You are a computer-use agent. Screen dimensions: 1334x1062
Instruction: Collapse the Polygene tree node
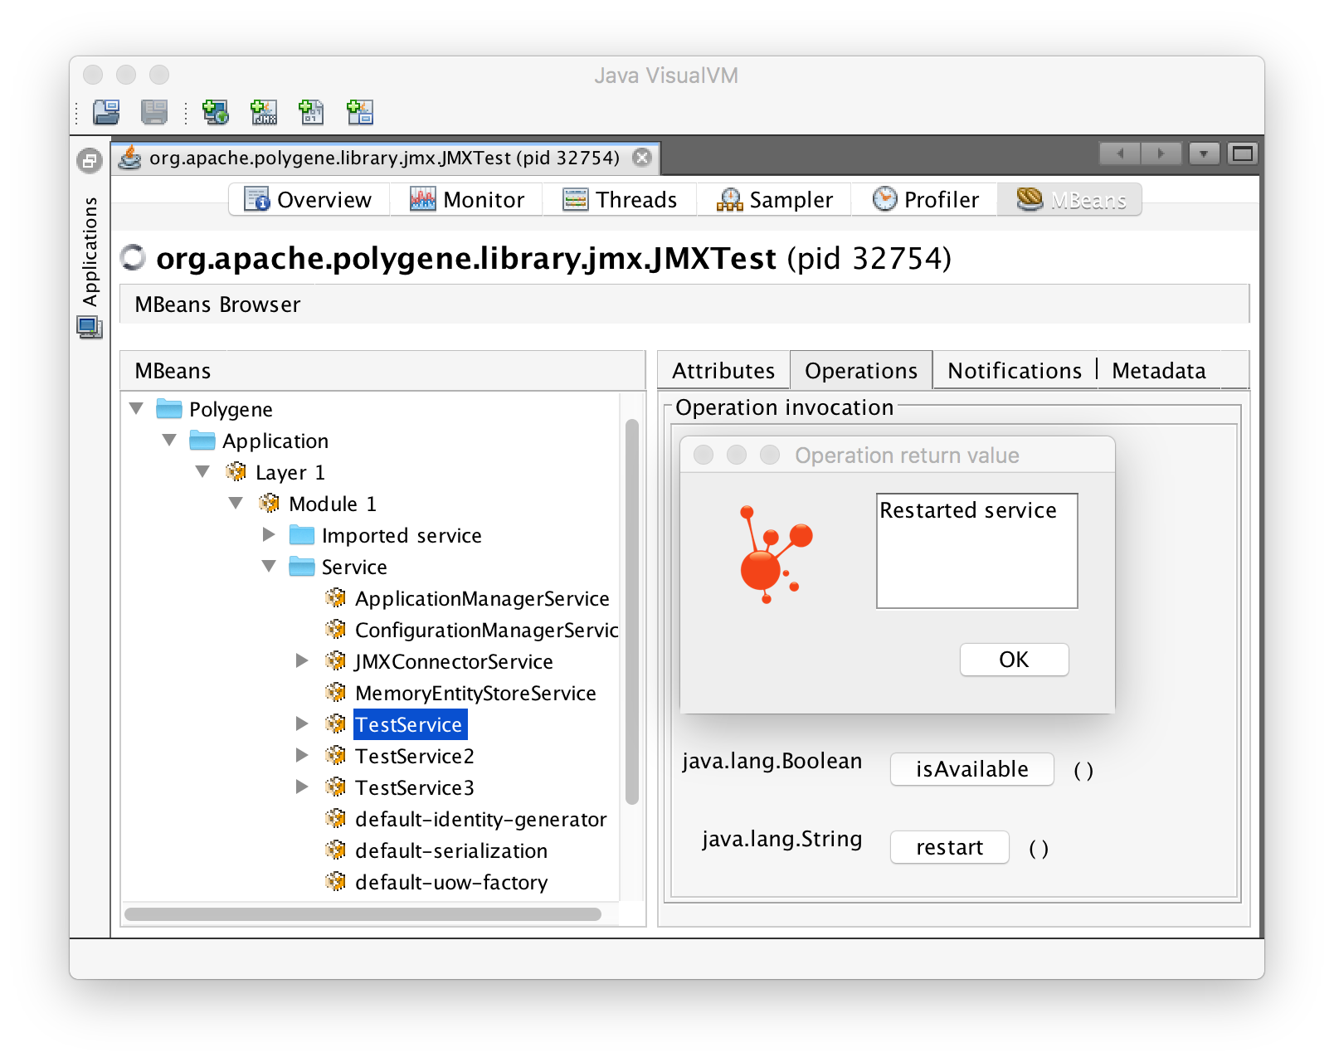137,408
